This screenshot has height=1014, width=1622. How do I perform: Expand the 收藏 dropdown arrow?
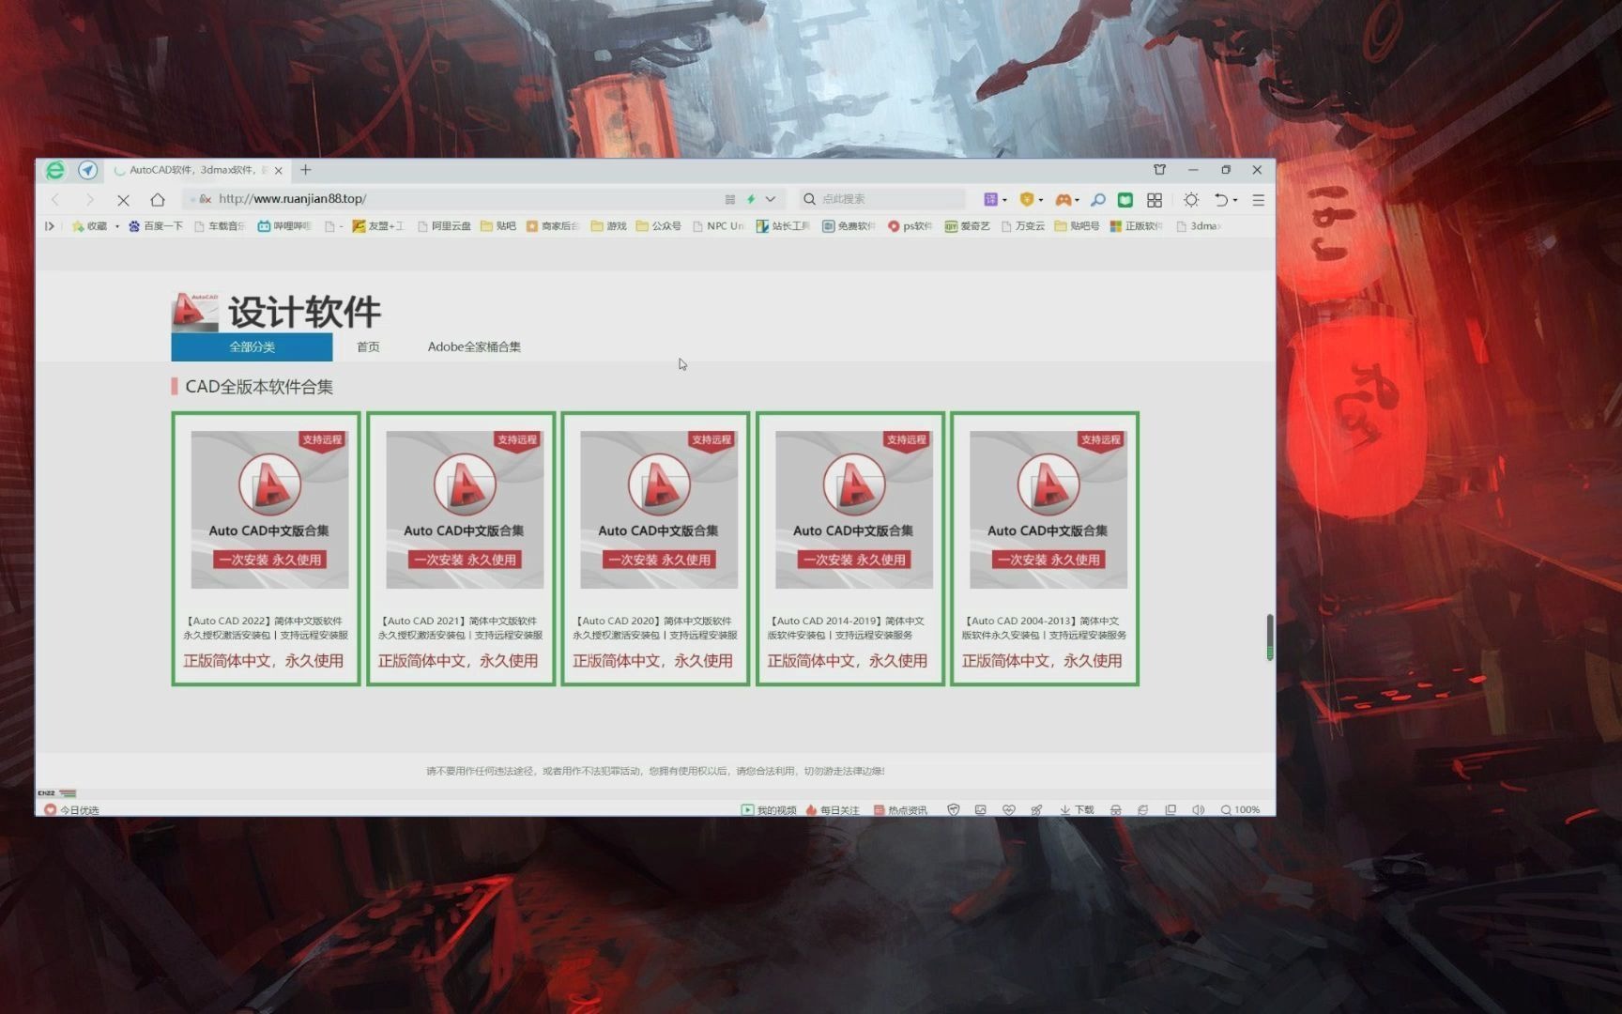(x=117, y=226)
